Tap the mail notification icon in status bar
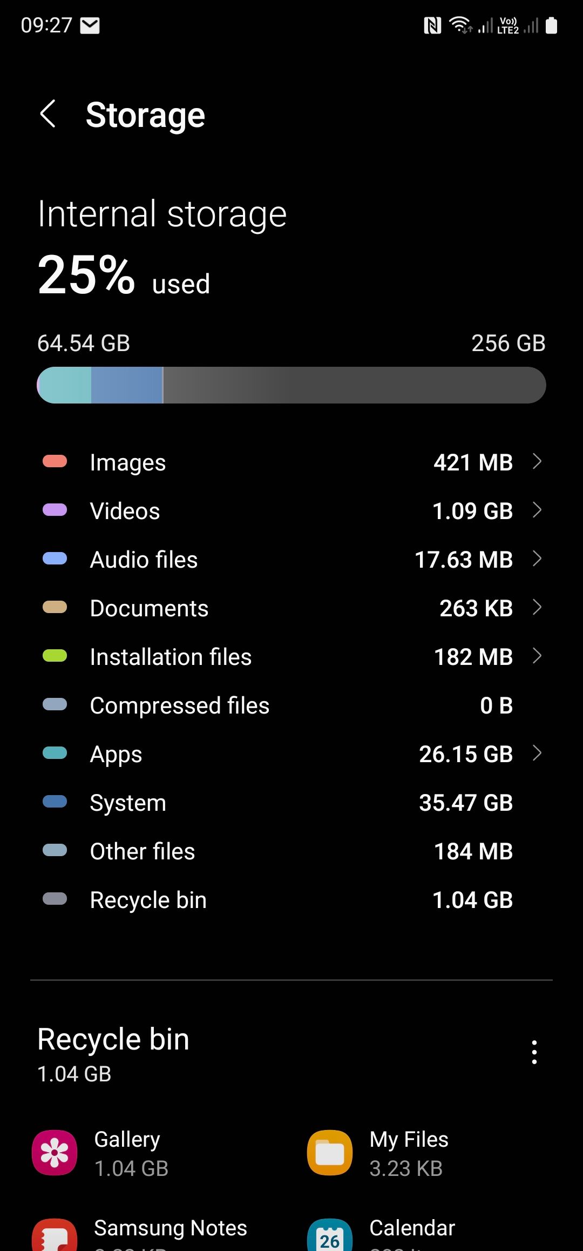 [x=90, y=25]
